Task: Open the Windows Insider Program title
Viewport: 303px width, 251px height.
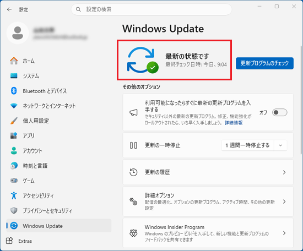Action: coord(174,227)
